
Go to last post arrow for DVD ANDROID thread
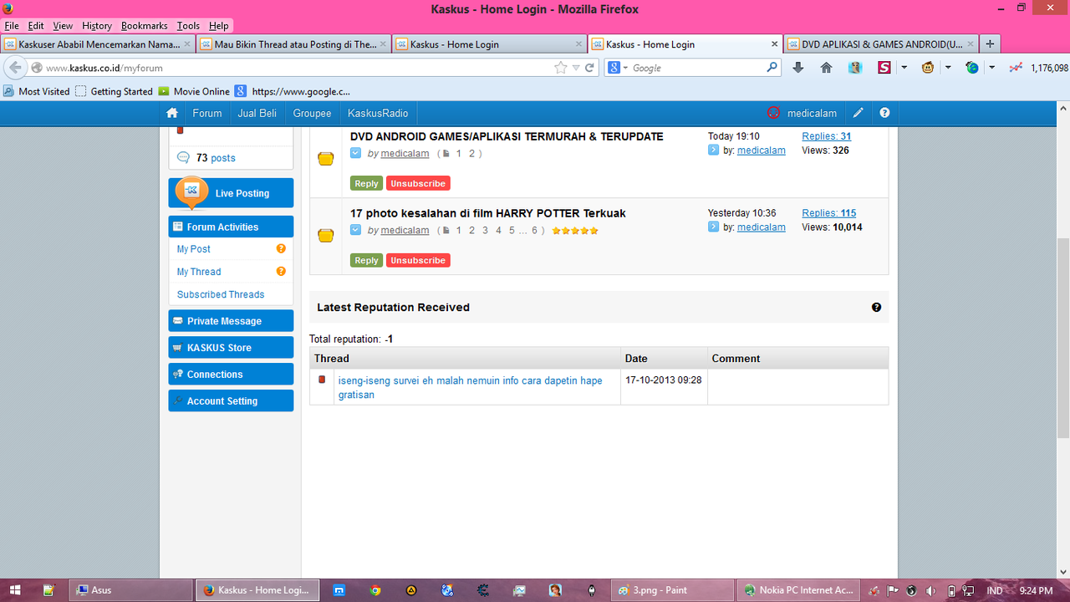click(713, 150)
